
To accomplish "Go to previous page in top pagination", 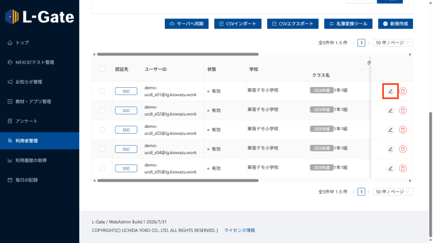I will pos(354,43).
